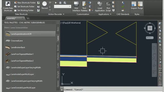Click icon right of Set Shortcuts Folder
This screenshot has height=92, width=164.
pyautogui.click(x=38, y=7)
